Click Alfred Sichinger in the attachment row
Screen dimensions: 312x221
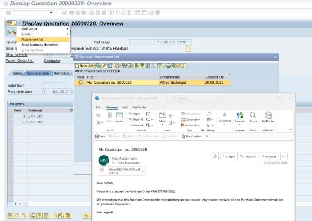coord(173,83)
